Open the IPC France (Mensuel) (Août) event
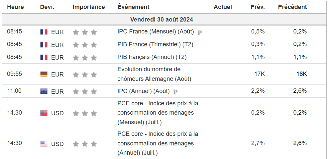Image resolution: width=331 pixels, height=159 pixels. point(156,31)
